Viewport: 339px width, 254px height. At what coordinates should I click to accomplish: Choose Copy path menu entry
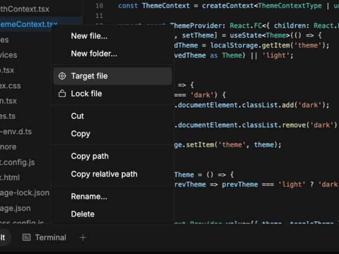[x=112, y=156]
